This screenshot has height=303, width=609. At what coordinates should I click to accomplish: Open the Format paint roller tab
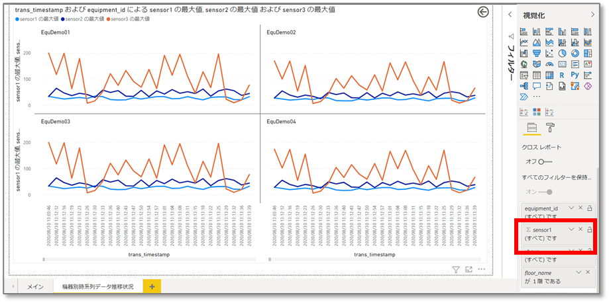550,127
